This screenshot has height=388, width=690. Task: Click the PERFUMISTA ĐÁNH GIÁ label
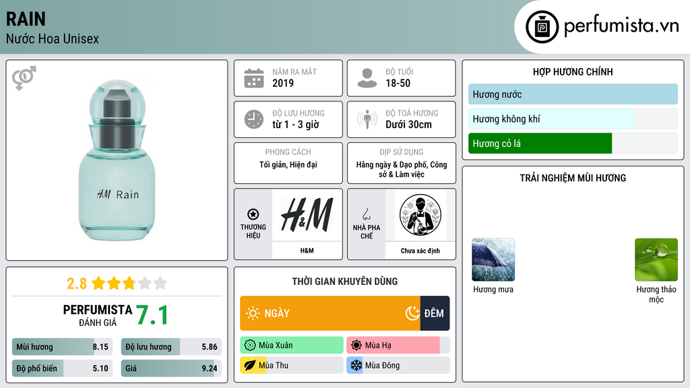(98, 315)
